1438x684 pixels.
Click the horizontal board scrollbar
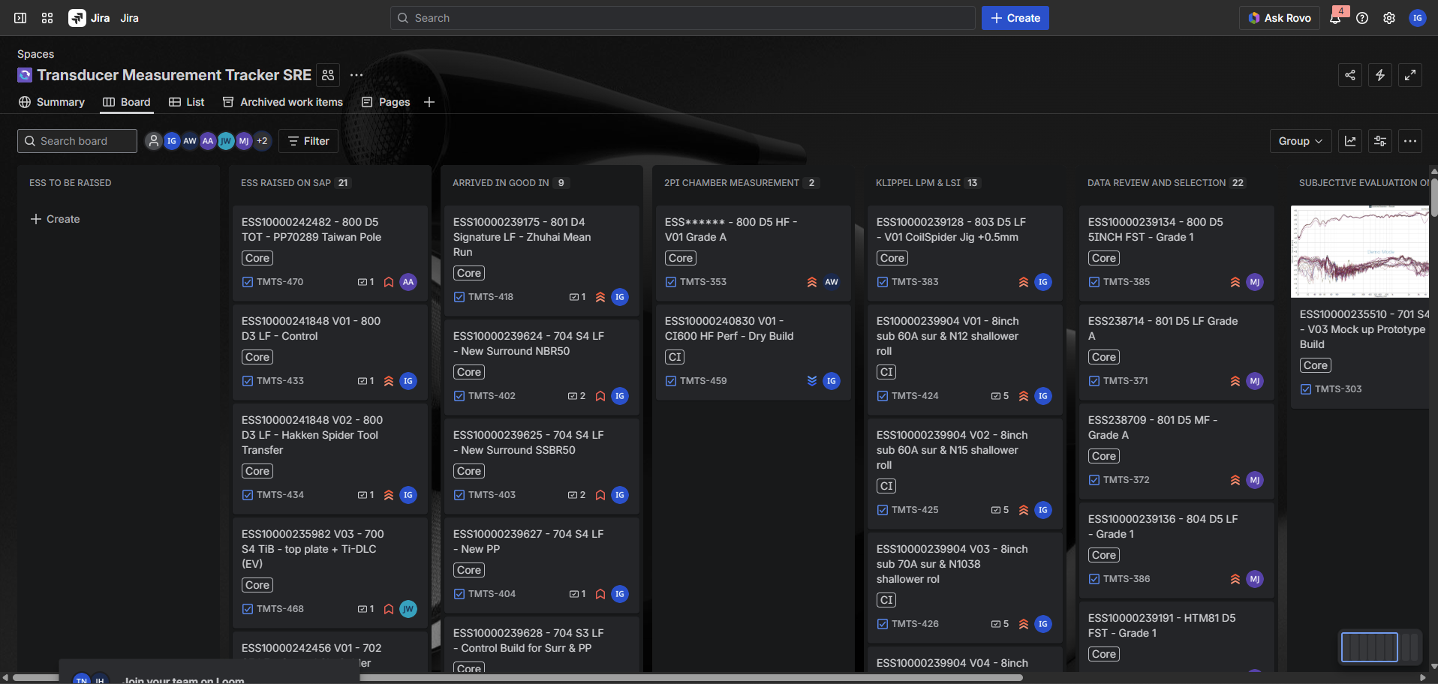518,677
